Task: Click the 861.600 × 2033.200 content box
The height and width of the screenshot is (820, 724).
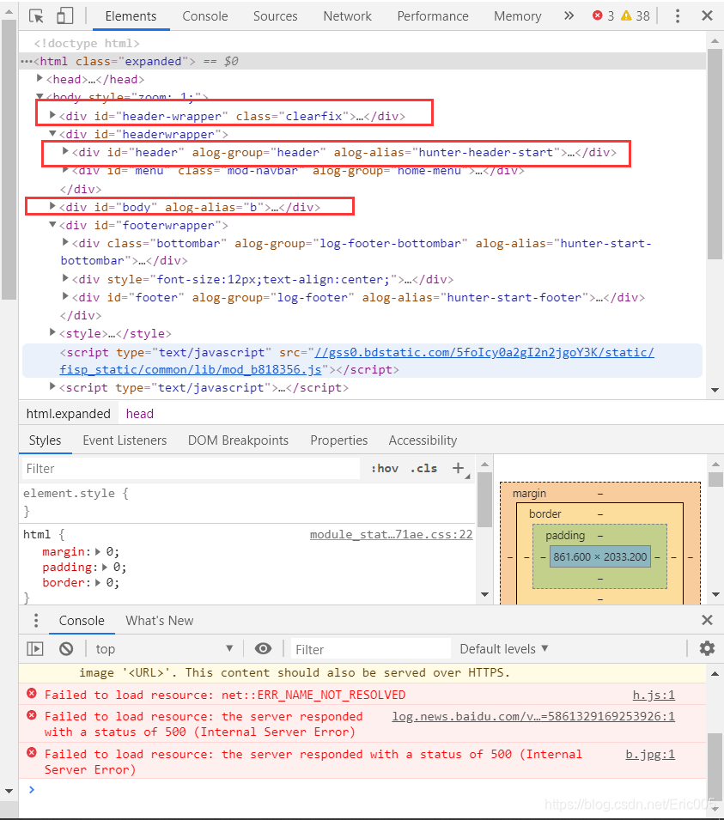Action: pos(600,557)
